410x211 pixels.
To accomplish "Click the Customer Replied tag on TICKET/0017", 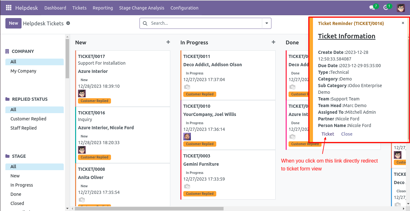I will (x=94, y=101).
